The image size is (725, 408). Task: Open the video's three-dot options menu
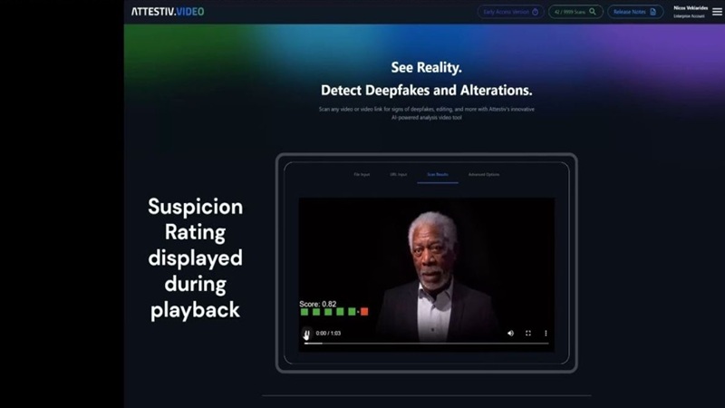tap(546, 333)
